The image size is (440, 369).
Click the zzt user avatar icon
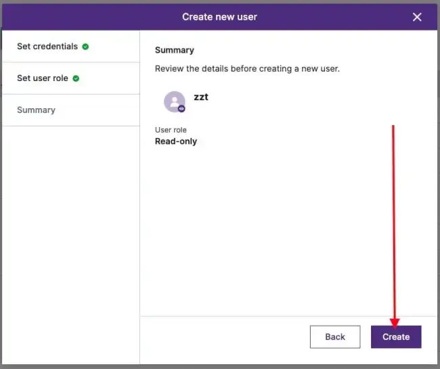tap(174, 101)
